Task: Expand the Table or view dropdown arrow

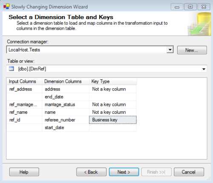Action: [x=204, y=69]
